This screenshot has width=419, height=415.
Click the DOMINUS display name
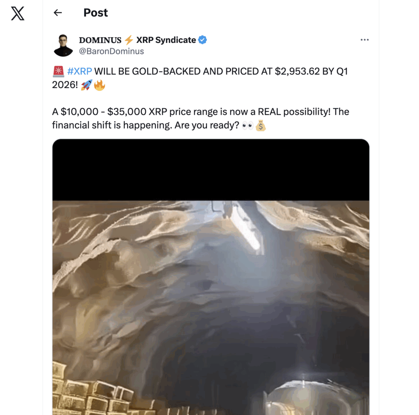pyautogui.click(x=100, y=40)
